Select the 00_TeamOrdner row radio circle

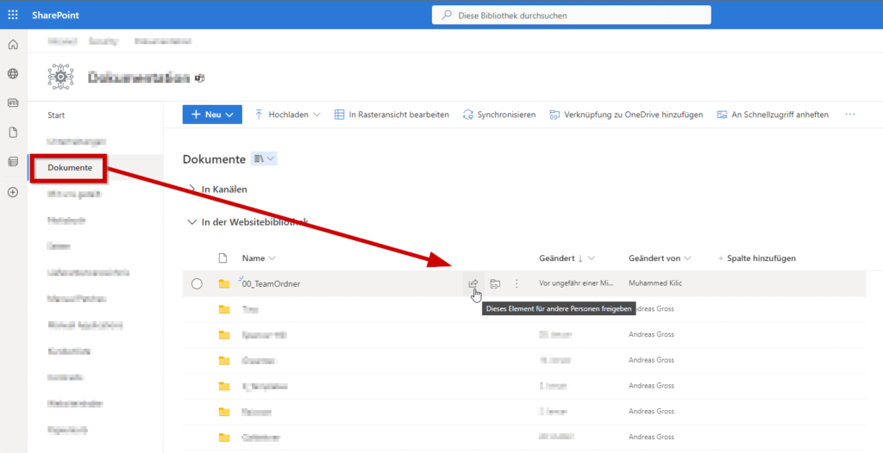[197, 283]
